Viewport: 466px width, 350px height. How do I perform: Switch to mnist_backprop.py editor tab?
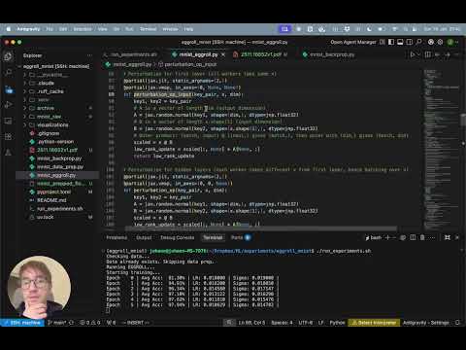(329, 54)
